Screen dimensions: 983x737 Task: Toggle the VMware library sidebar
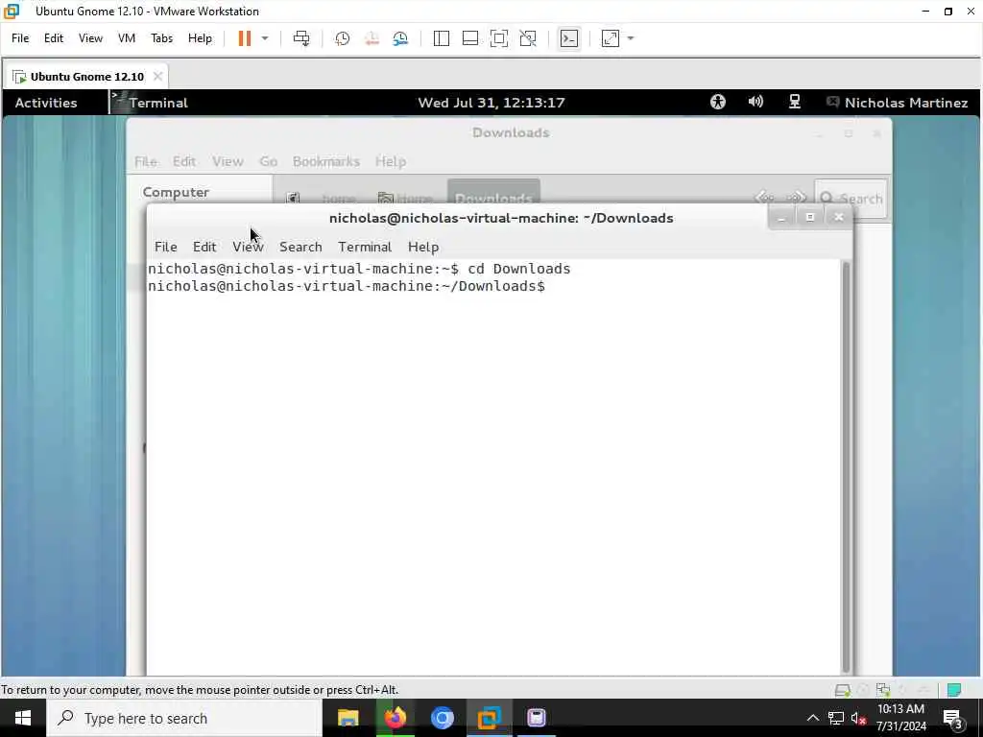pyautogui.click(x=441, y=38)
